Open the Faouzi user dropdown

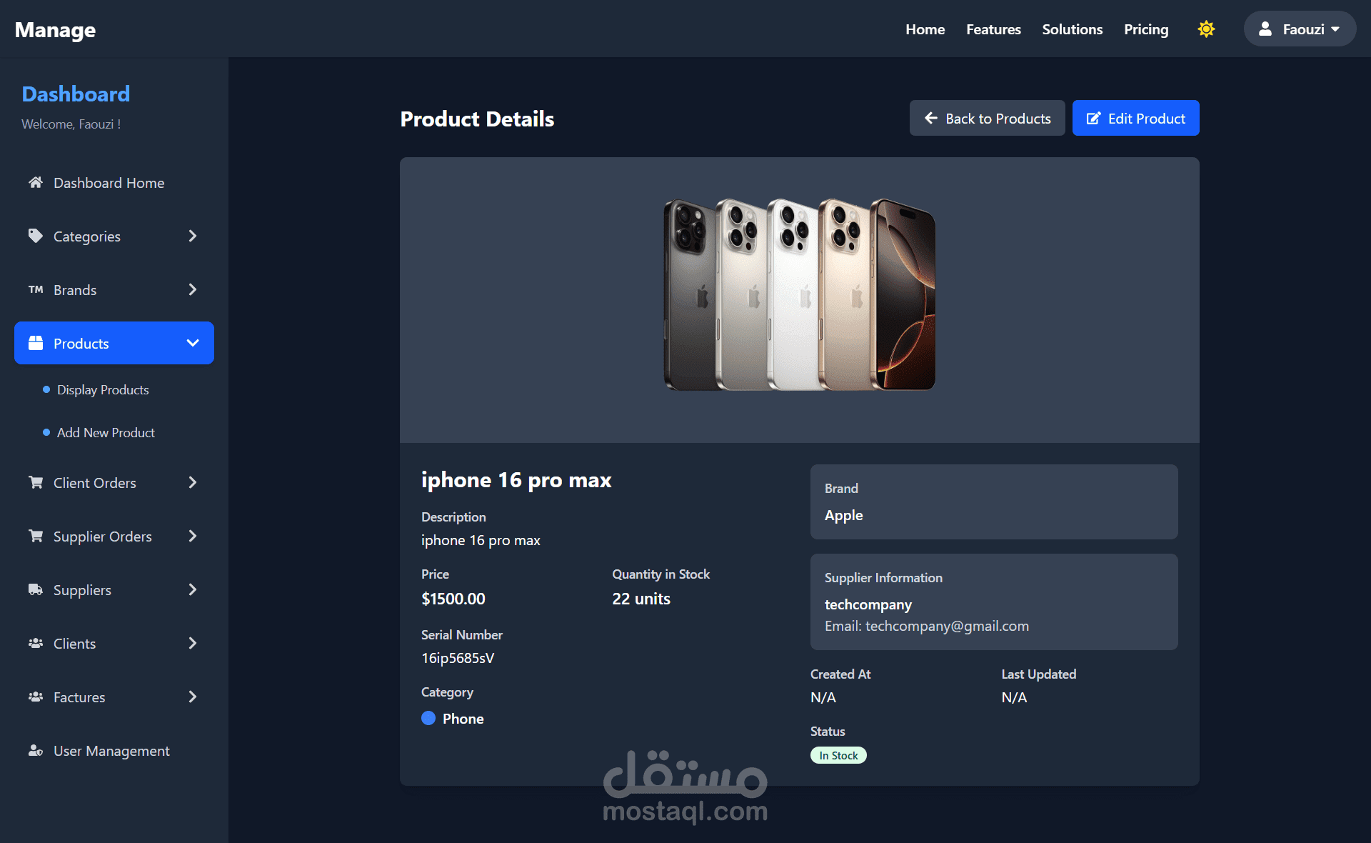tap(1300, 29)
